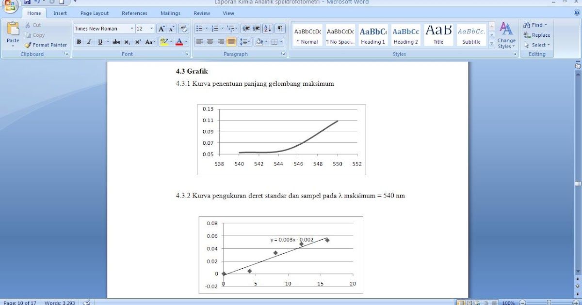The width and height of the screenshot is (582, 305).
Task: Toggle strikethrough formatting
Action: click(x=116, y=42)
